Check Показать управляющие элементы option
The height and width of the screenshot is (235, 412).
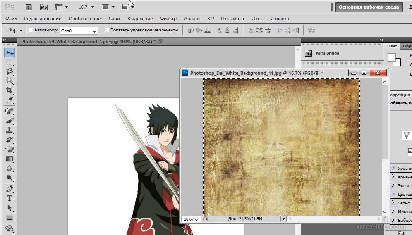(107, 30)
